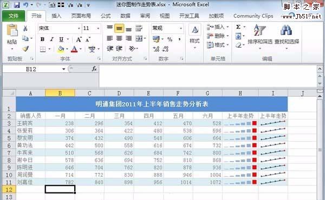This screenshot has height=200, width=325.
Task: Click inside the formula bar
Action: [x=207, y=76]
